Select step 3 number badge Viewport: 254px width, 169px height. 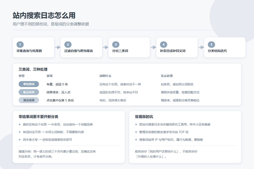pos(116,44)
